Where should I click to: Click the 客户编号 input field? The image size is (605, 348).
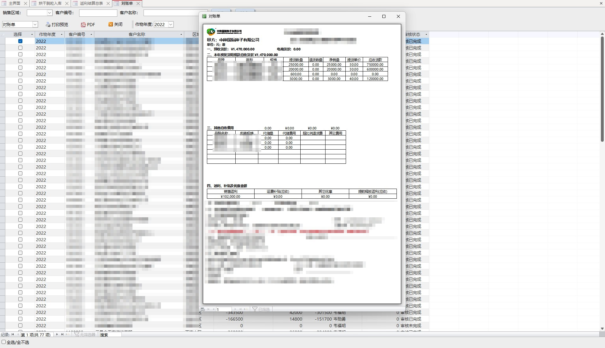click(98, 13)
